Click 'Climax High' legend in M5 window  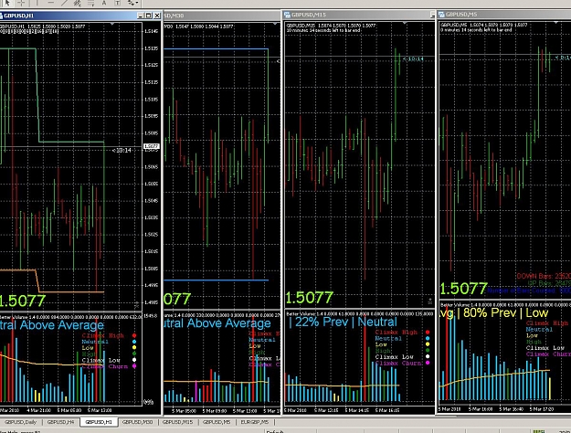click(x=547, y=323)
